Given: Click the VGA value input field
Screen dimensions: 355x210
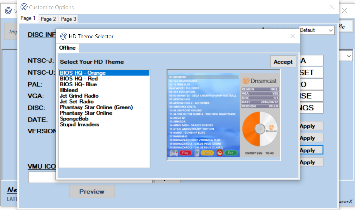Looking at the screenshot, I should tap(312, 96).
